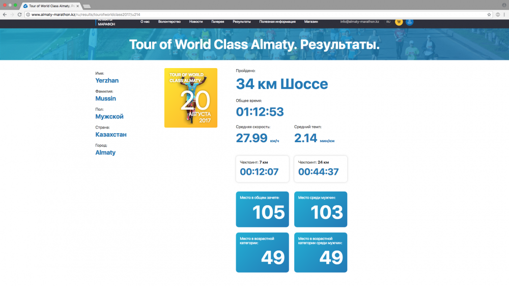Click the info@almaty-marathon.kz email link
The height and width of the screenshot is (286, 509).
click(x=359, y=22)
